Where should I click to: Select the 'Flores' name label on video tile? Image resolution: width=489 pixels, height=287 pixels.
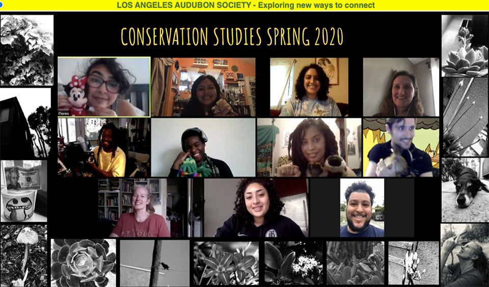click(64, 114)
